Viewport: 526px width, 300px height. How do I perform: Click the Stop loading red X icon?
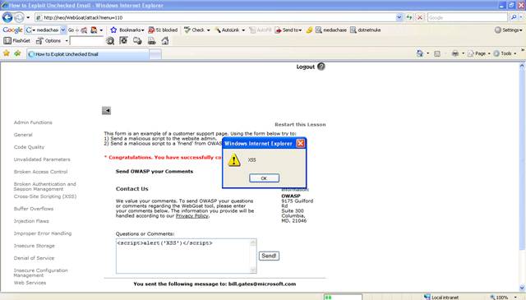coord(420,17)
